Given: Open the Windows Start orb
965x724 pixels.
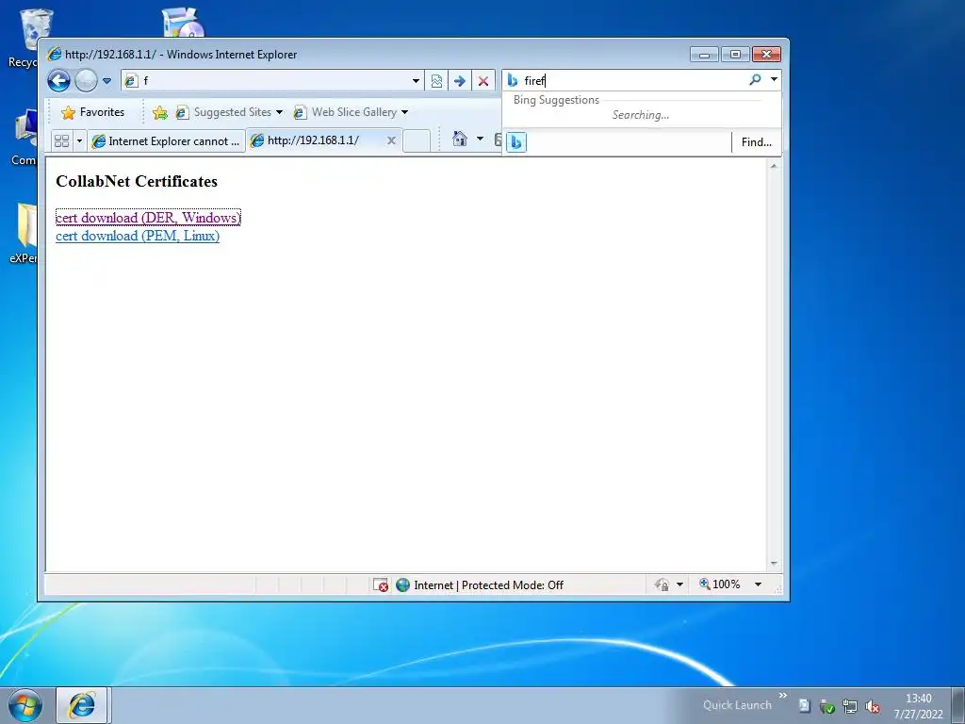Looking at the screenshot, I should click(25, 705).
